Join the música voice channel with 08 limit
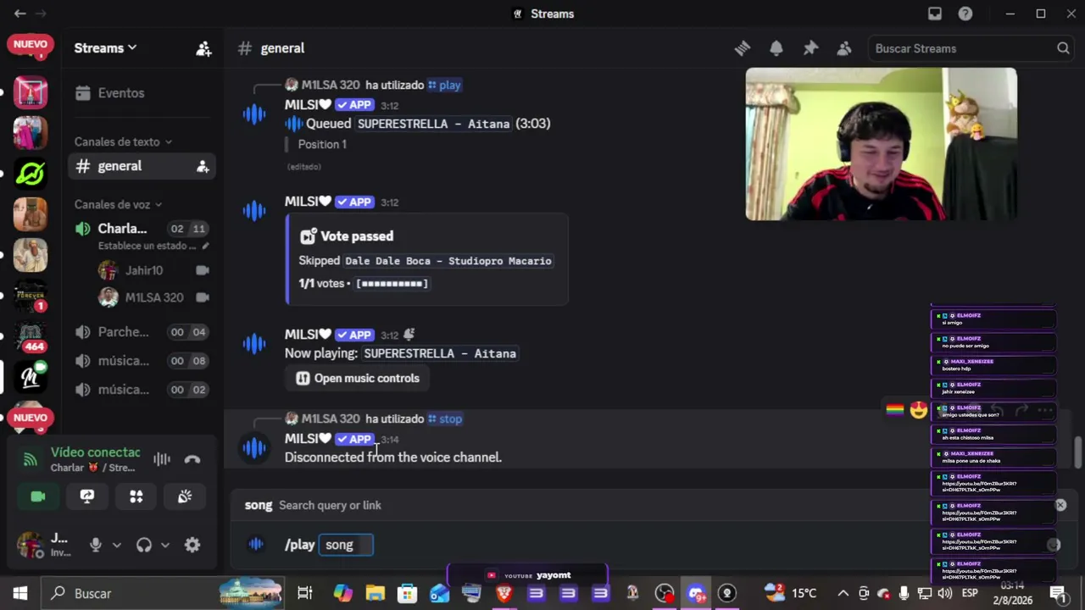Screen dimensions: 1085x610 click(x=142, y=361)
